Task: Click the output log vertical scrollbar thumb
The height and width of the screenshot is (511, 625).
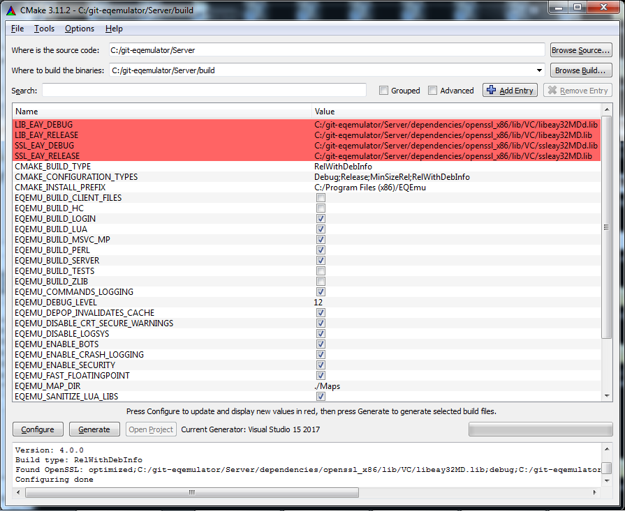Action: [x=606, y=468]
